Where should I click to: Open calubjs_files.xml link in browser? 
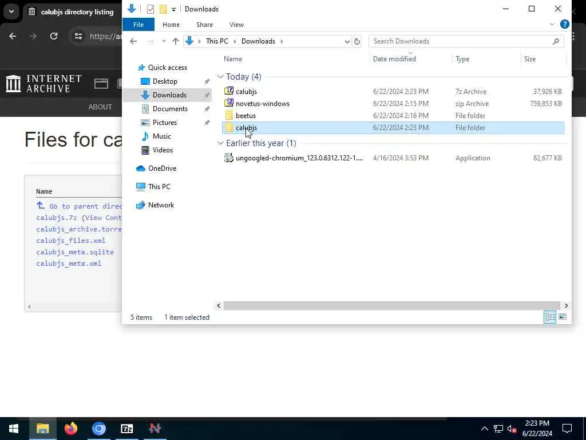click(x=70, y=241)
